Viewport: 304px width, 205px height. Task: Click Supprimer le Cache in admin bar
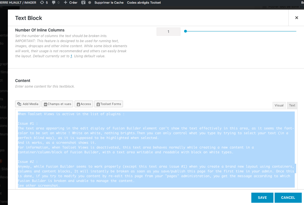coord(109,3)
